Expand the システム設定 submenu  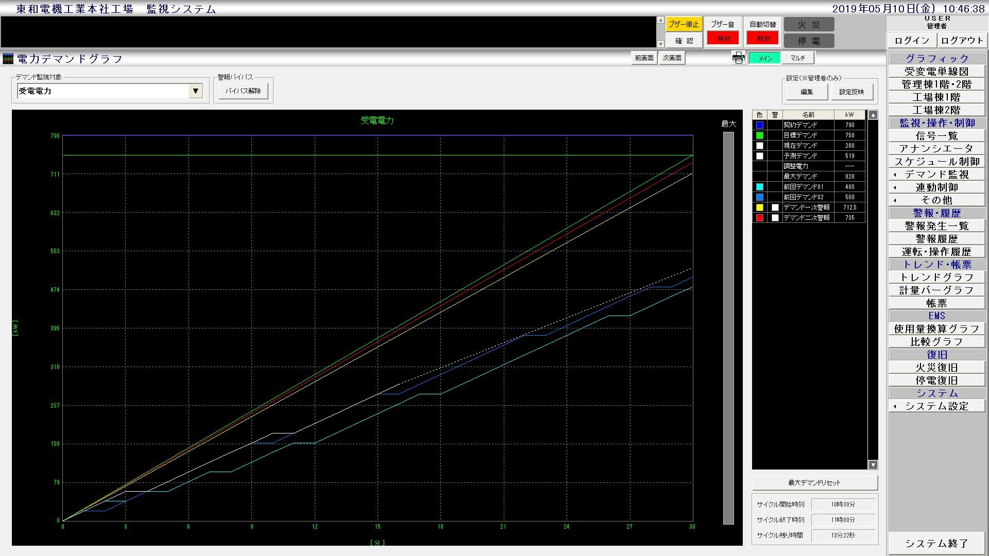tap(936, 406)
